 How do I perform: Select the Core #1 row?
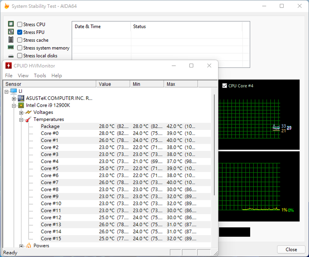(x=125, y=141)
